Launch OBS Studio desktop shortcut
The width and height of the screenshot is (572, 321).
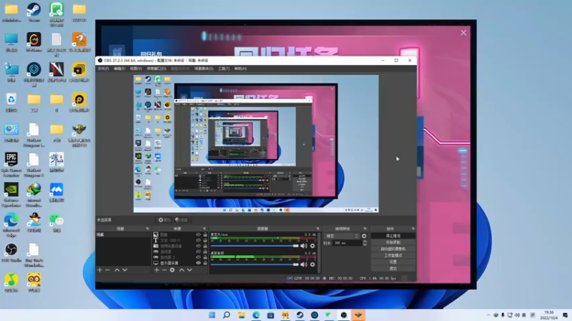11,253
